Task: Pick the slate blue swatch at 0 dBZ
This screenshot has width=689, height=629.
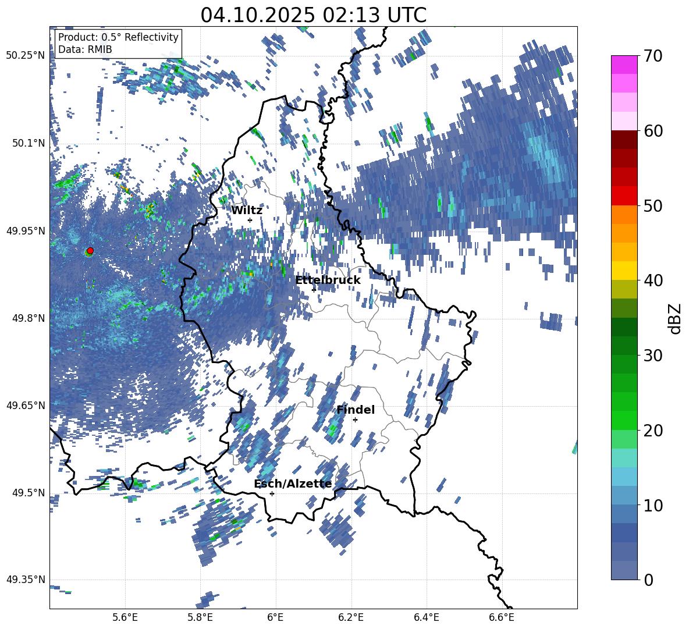Action: tap(624, 570)
